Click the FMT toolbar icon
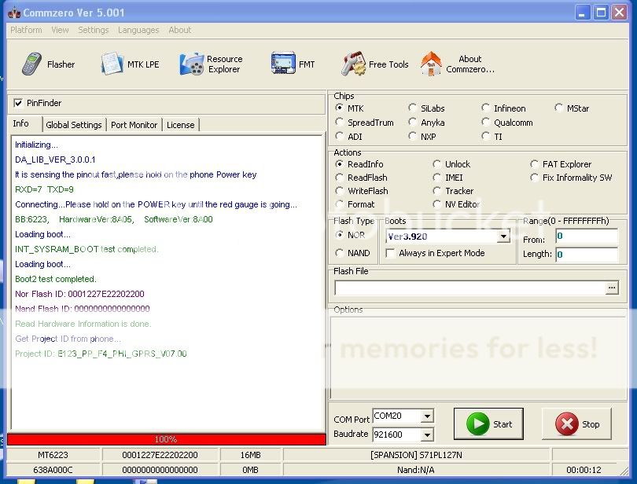Screen dimensions: 637x484 (282, 64)
